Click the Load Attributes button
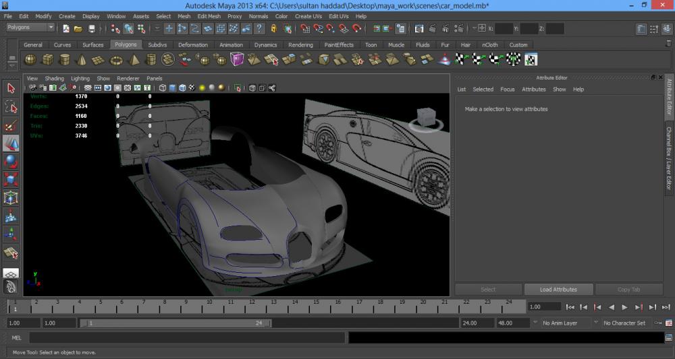 [558, 290]
